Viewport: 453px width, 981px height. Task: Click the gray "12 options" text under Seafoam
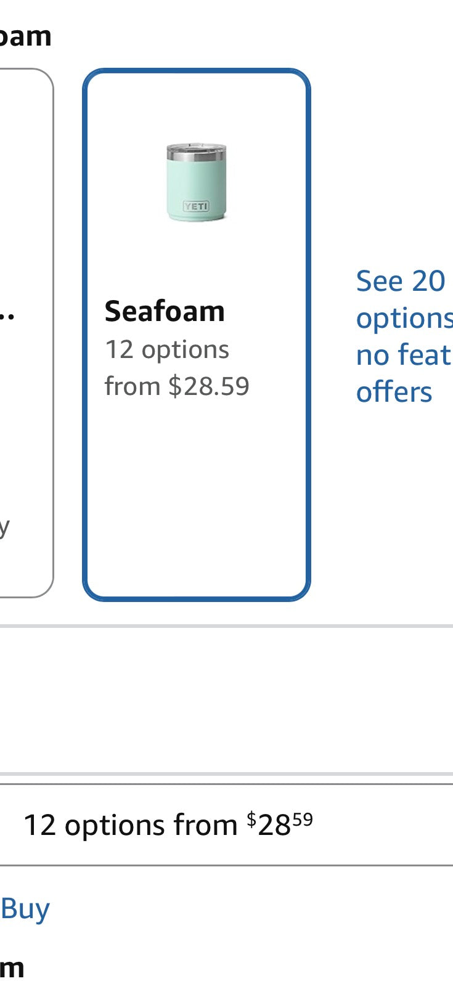click(x=166, y=350)
